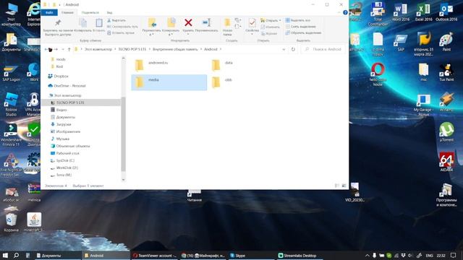Open the notification center icon in taskbar
463x260 pixels.
coord(454,255)
